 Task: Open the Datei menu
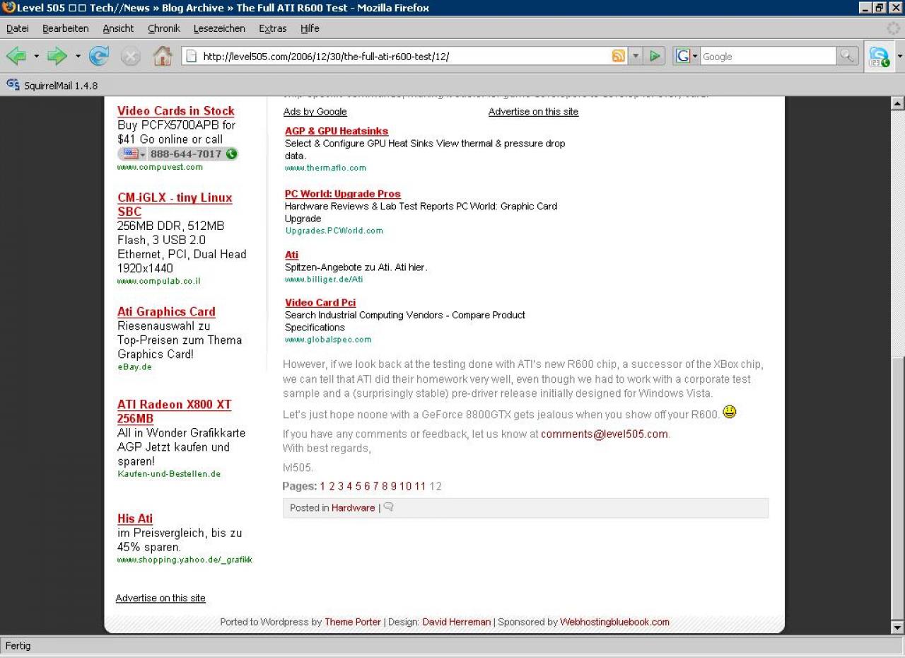18,28
